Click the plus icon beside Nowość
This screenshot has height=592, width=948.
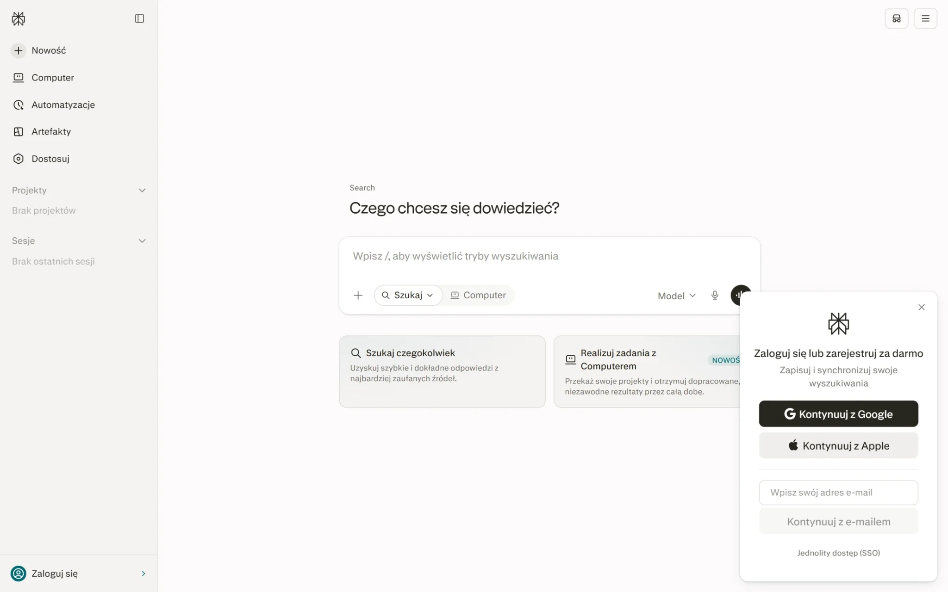click(19, 50)
